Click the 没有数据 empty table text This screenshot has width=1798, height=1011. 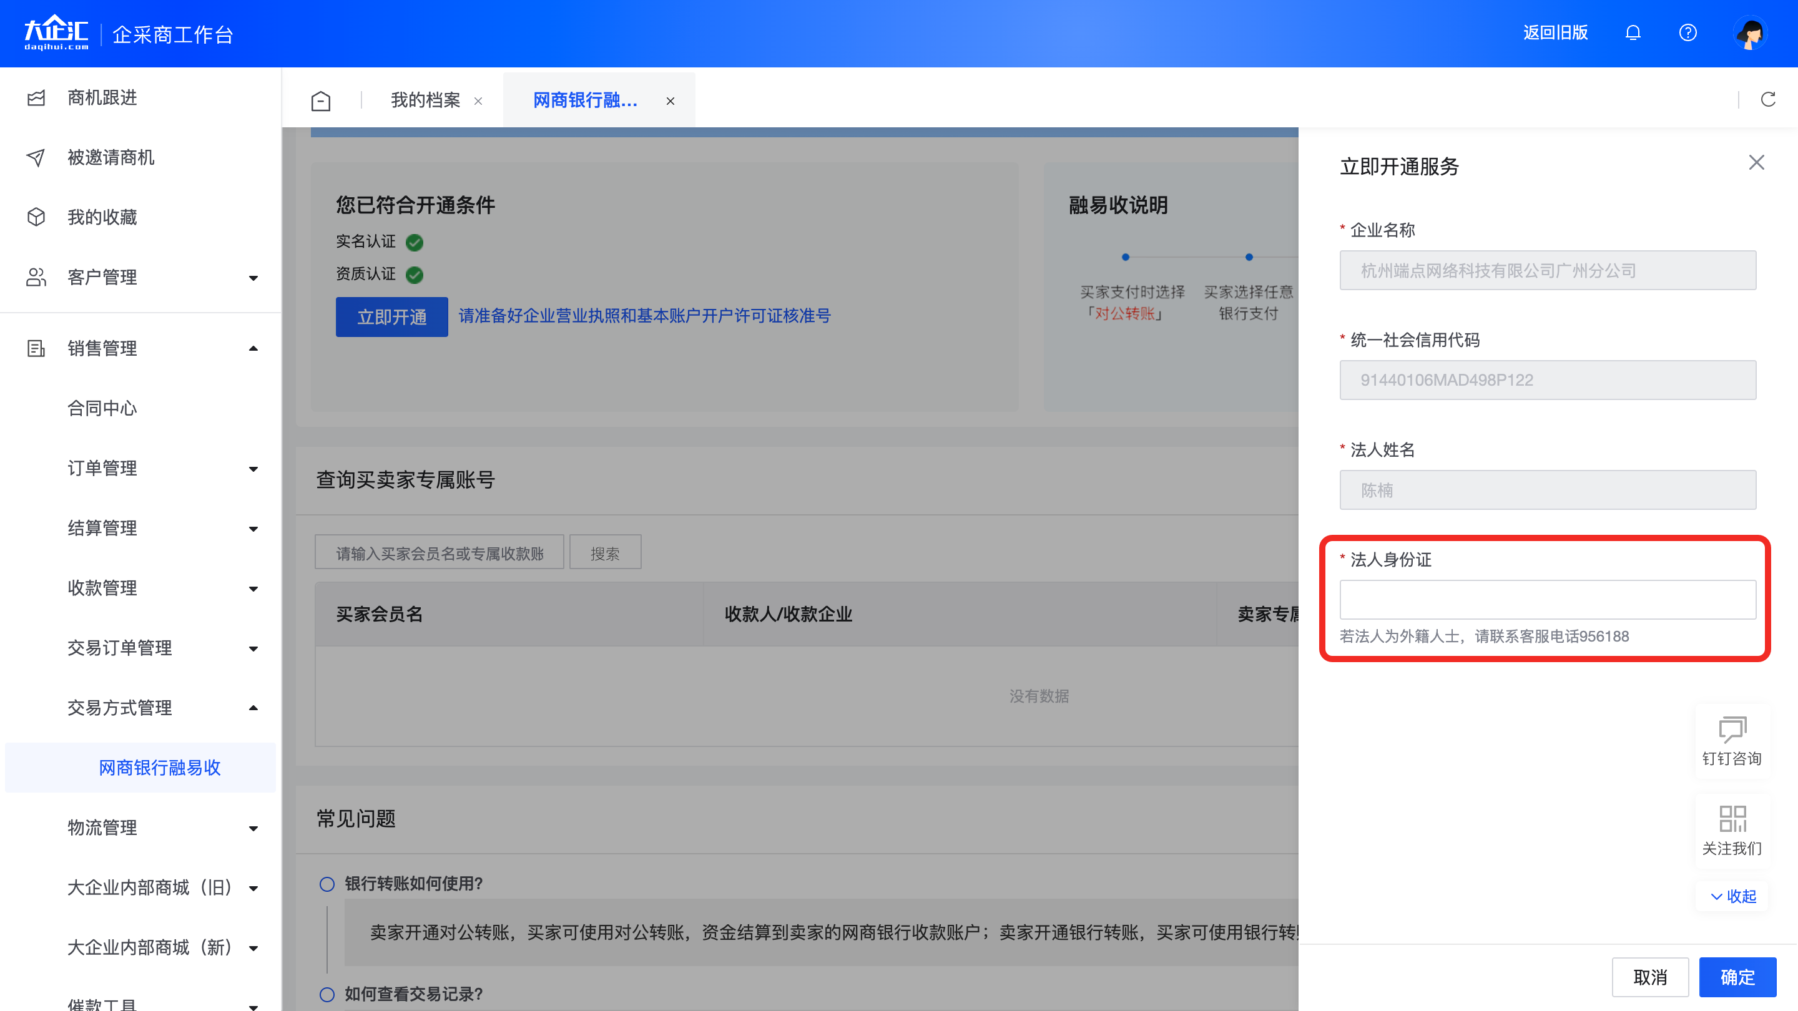point(1039,696)
